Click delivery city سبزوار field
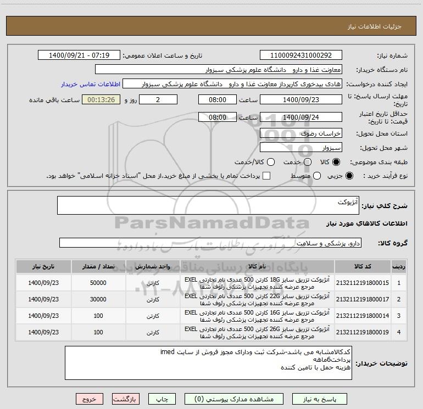This screenshot has height=409, width=423. click(x=301, y=148)
